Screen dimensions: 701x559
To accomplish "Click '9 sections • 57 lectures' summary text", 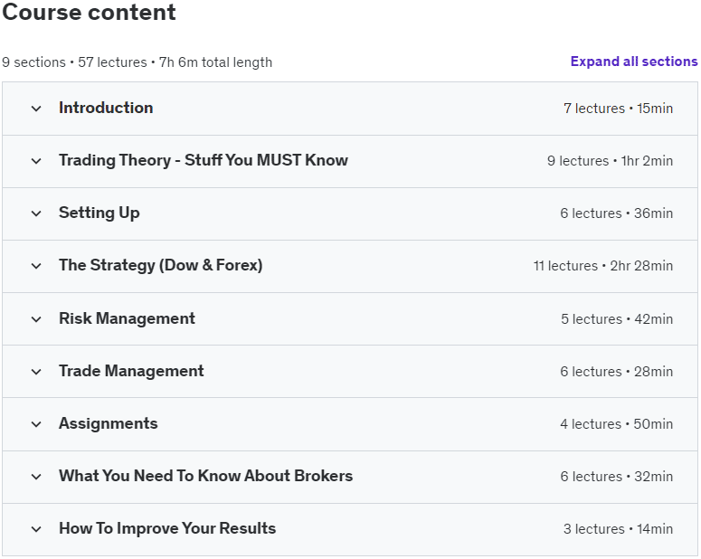I will (74, 62).
